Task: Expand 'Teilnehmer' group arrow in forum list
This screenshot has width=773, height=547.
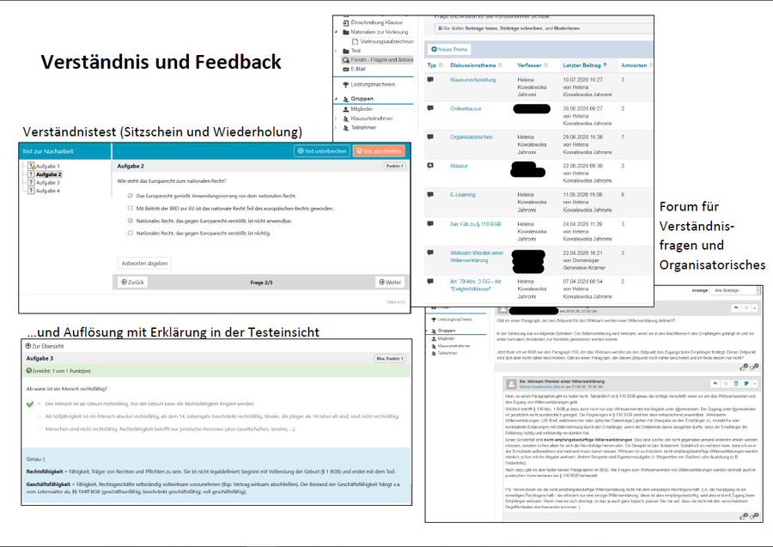Action: pyautogui.click(x=337, y=128)
